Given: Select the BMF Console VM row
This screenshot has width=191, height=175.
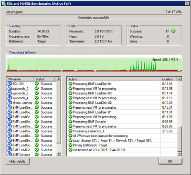Looking at the screenshot, I should [32, 154].
